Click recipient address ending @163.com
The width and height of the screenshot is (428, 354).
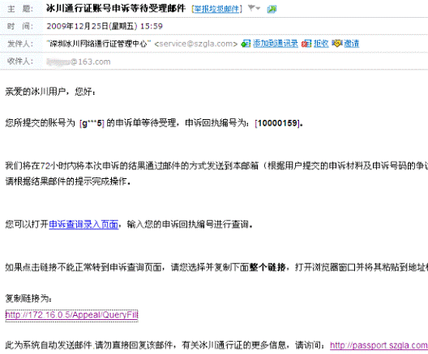point(79,62)
